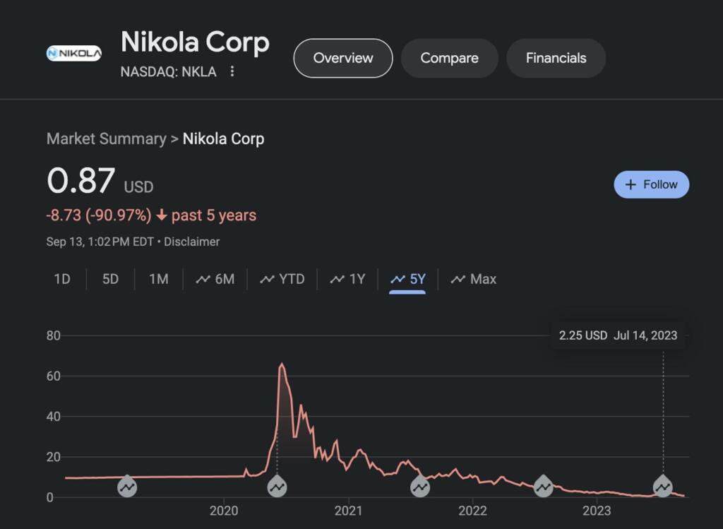Open the Compare tab
The width and height of the screenshot is (723, 529).
coord(449,58)
